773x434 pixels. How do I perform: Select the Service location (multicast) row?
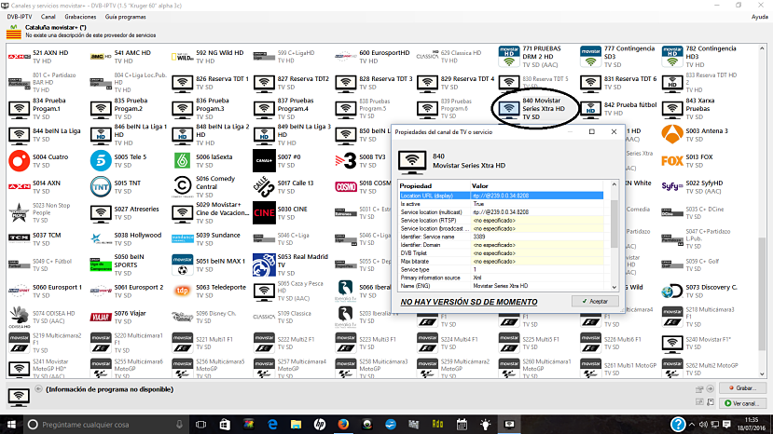coord(501,211)
